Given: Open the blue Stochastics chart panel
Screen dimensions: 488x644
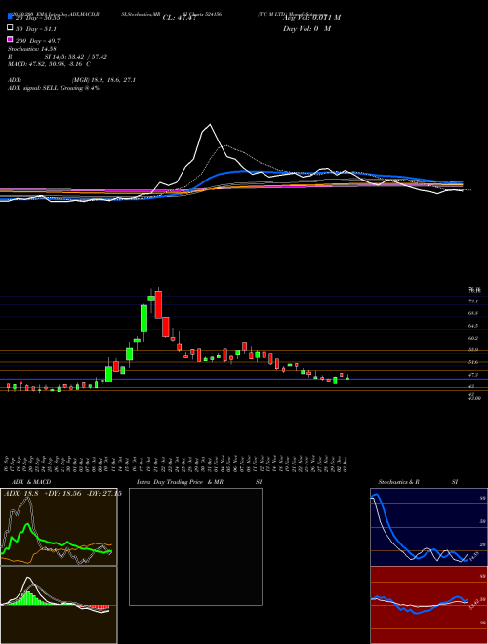Looking at the screenshot, I should click(428, 527).
